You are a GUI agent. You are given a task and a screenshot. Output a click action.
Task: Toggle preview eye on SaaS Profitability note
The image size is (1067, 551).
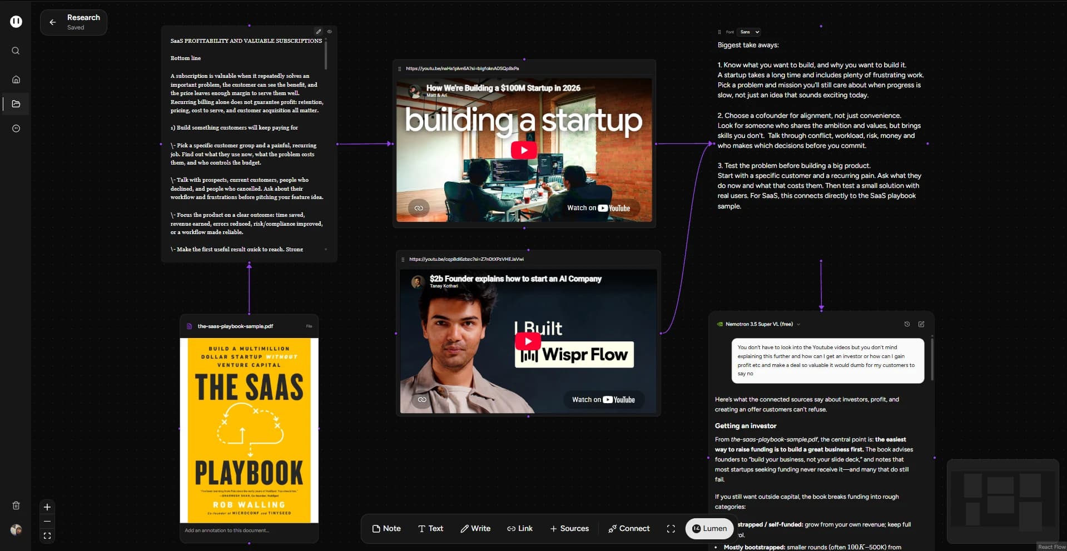click(330, 32)
